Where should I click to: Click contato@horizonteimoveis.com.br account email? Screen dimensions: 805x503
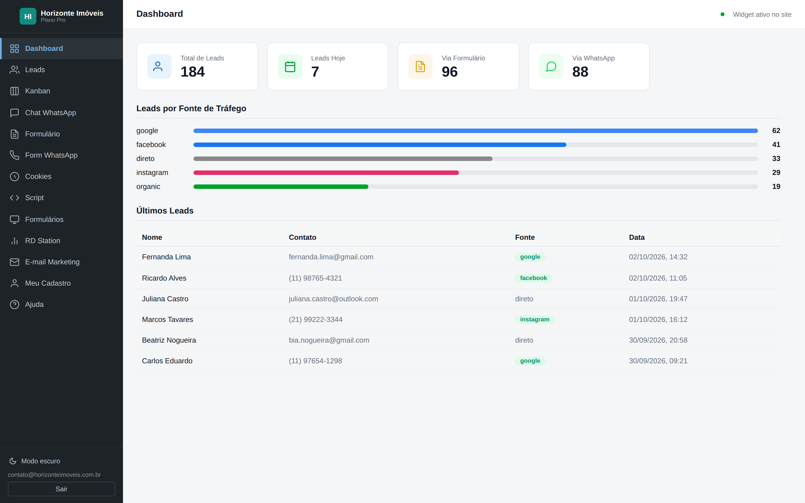coord(54,475)
